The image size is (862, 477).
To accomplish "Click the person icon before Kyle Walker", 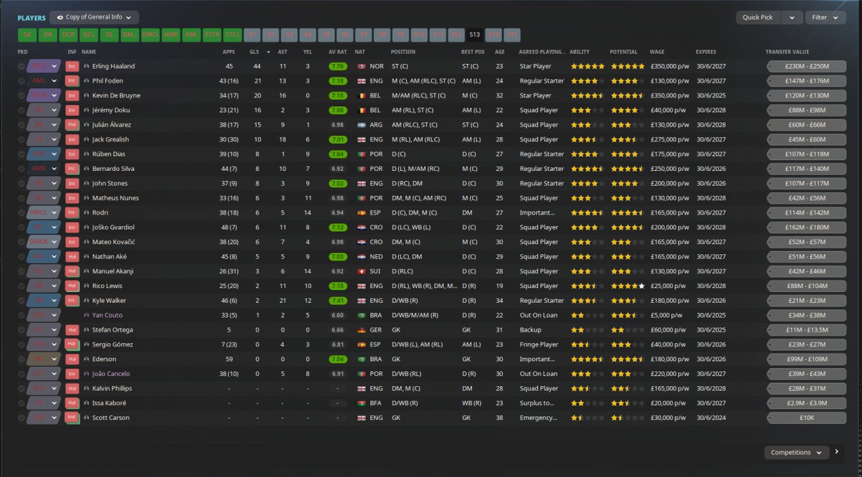I will click(x=87, y=301).
